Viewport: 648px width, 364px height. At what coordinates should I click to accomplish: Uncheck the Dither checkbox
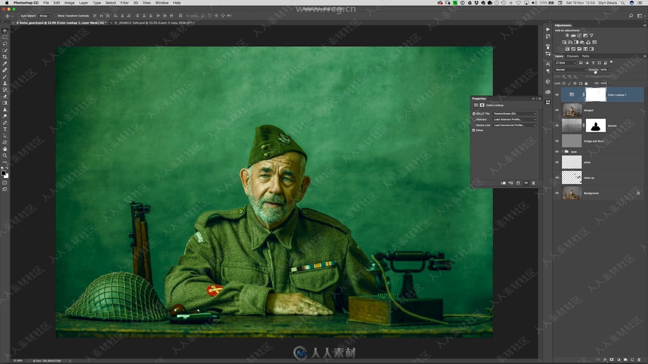pos(474,130)
